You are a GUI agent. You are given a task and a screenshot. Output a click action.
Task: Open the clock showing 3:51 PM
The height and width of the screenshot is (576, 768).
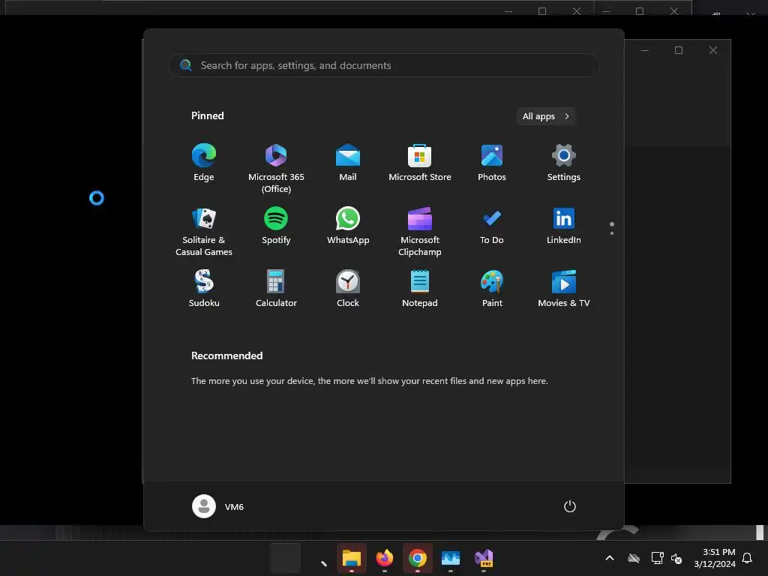point(715,558)
